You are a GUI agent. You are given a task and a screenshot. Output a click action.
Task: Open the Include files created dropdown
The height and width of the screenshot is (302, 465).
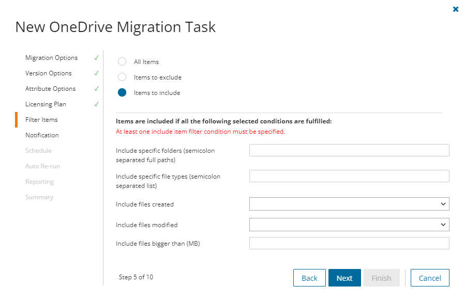coord(349,204)
